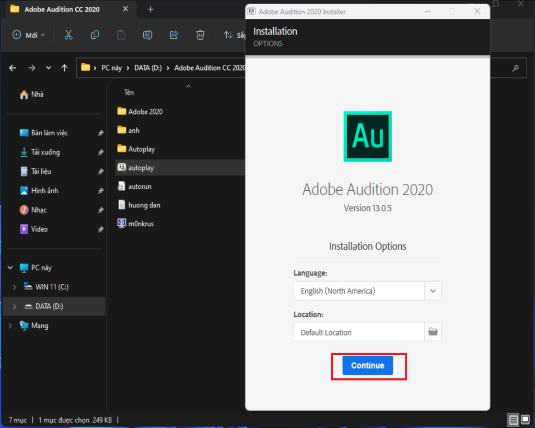Open the Language dropdown arrow

pyautogui.click(x=433, y=291)
